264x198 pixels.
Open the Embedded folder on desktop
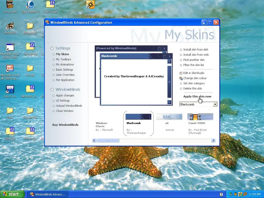pos(30,28)
